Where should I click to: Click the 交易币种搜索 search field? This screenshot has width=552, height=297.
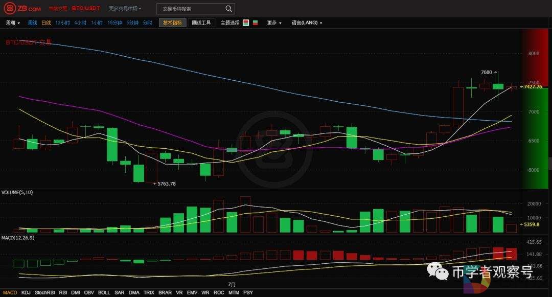(x=189, y=9)
